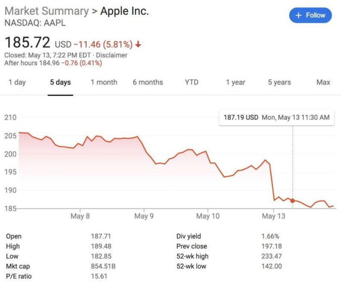Select the 1 day tab
Image resolution: width=341 pixels, height=285 pixels.
(x=17, y=82)
